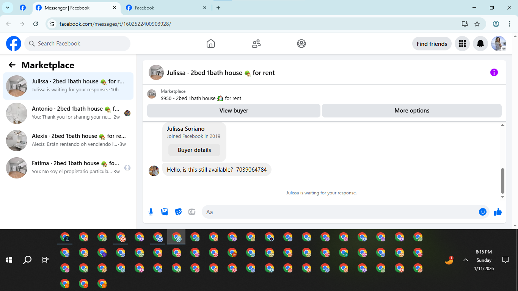Screen dimensions: 518x291
Task: Open Chrome profile icon
Action: click(x=496, y=24)
